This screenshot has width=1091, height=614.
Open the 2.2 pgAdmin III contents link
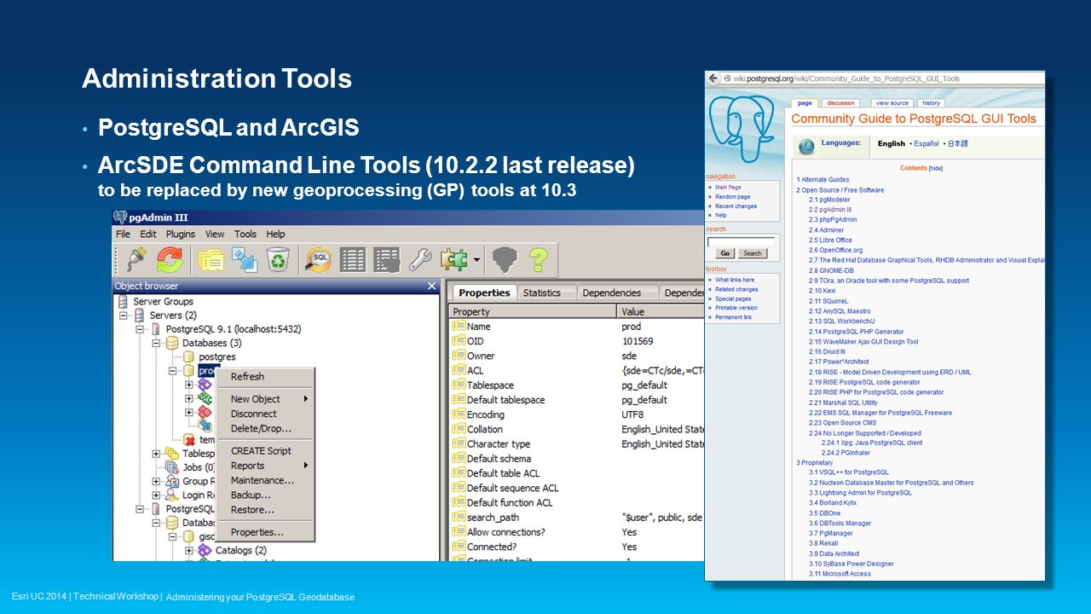[x=830, y=210]
